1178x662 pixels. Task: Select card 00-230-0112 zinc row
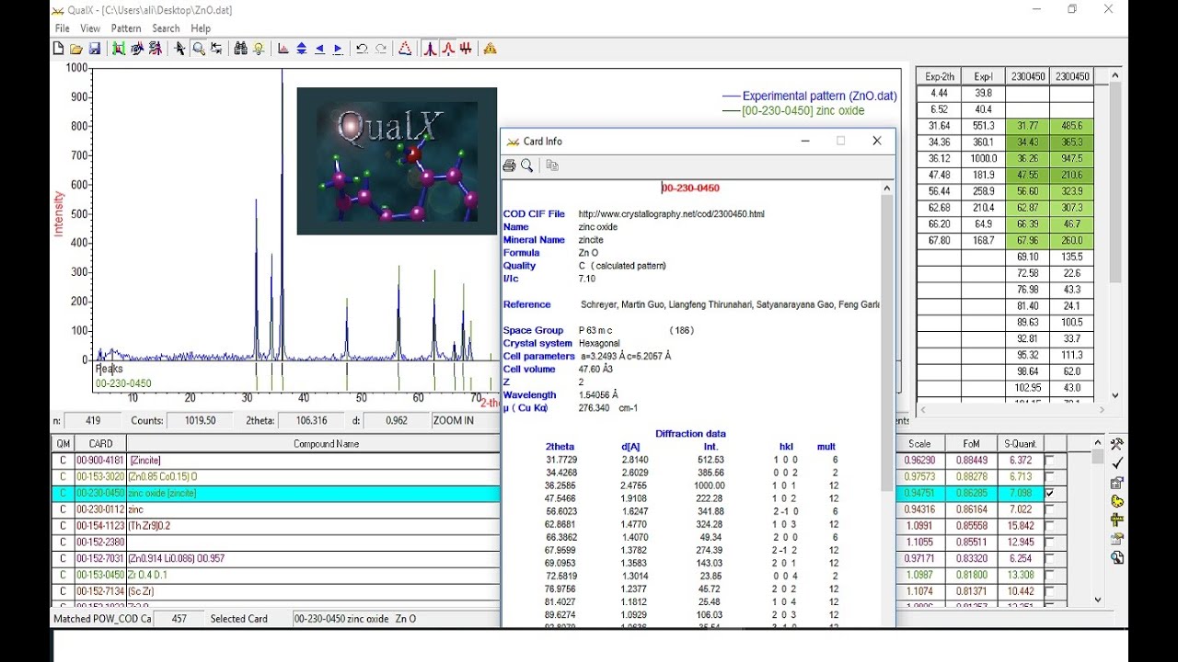[x=276, y=509]
